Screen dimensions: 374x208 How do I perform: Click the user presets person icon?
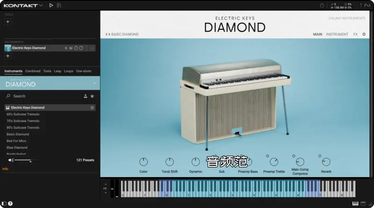coord(85,96)
